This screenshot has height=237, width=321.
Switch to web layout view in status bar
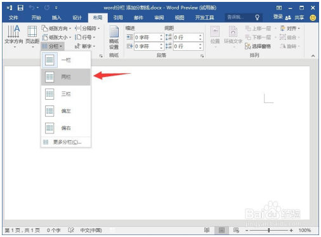coord(236,230)
